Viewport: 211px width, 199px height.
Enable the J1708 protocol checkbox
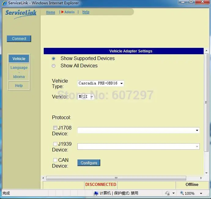tap(55, 128)
